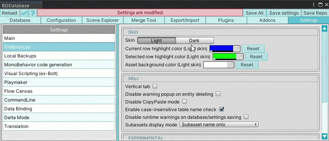Click Save settings button
The height and width of the screenshot is (141, 329).
coord(284,13)
